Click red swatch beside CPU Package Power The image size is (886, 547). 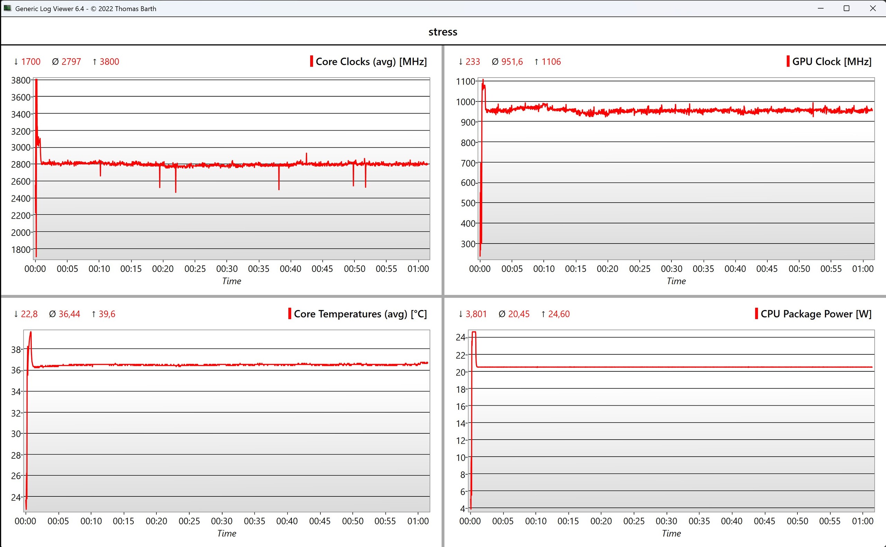[x=757, y=313]
